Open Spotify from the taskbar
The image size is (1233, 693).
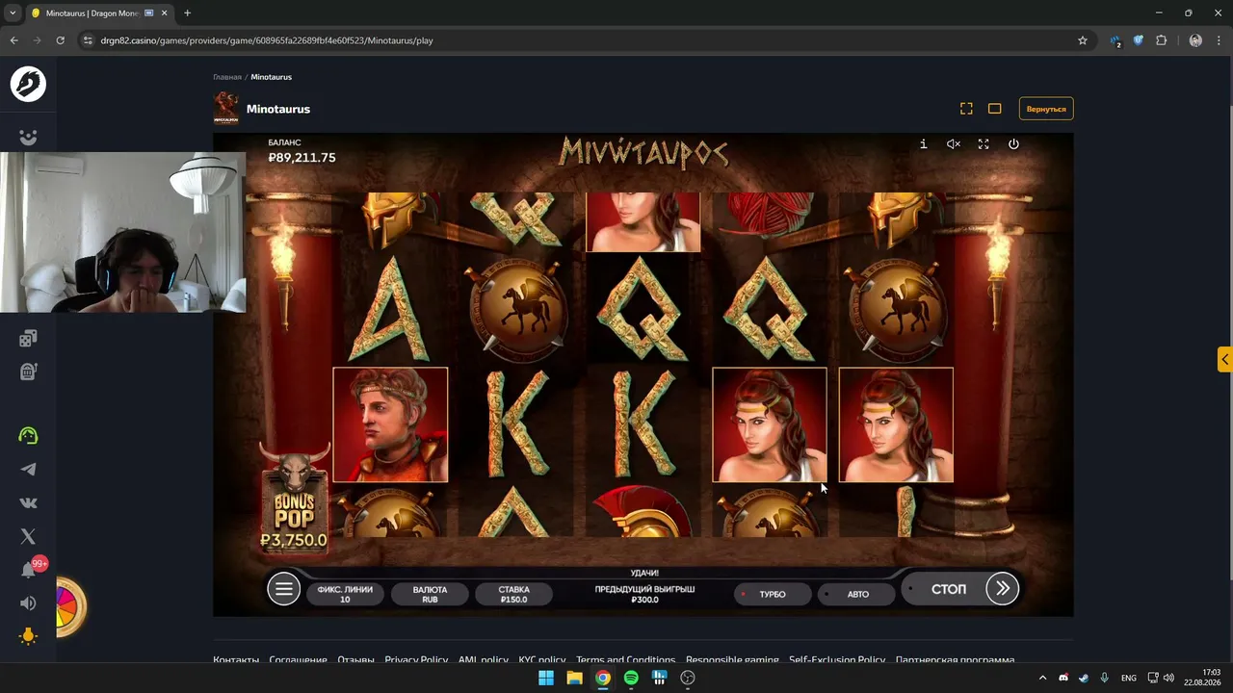click(x=631, y=678)
